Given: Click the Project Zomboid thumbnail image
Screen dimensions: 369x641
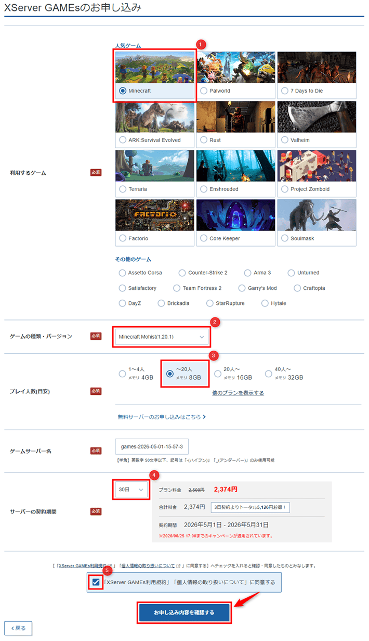Looking at the screenshot, I should click(317, 166).
